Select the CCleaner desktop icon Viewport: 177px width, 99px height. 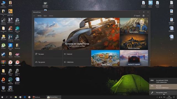tap(11, 29)
